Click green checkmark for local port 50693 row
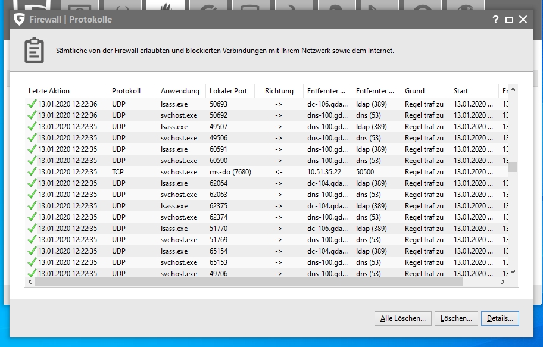The width and height of the screenshot is (543, 347). (32, 104)
